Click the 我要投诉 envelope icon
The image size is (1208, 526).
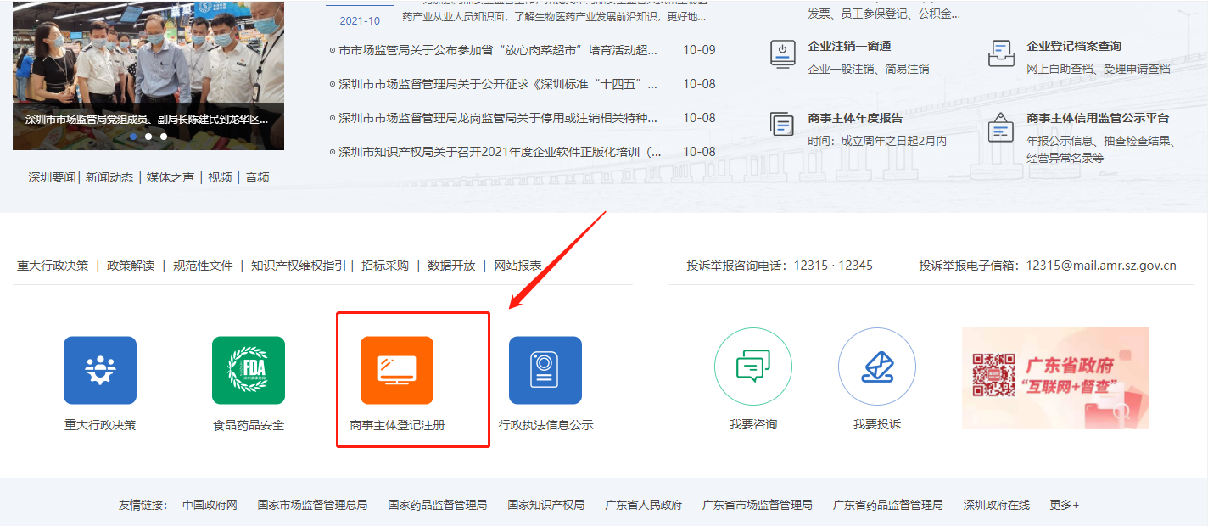click(876, 367)
